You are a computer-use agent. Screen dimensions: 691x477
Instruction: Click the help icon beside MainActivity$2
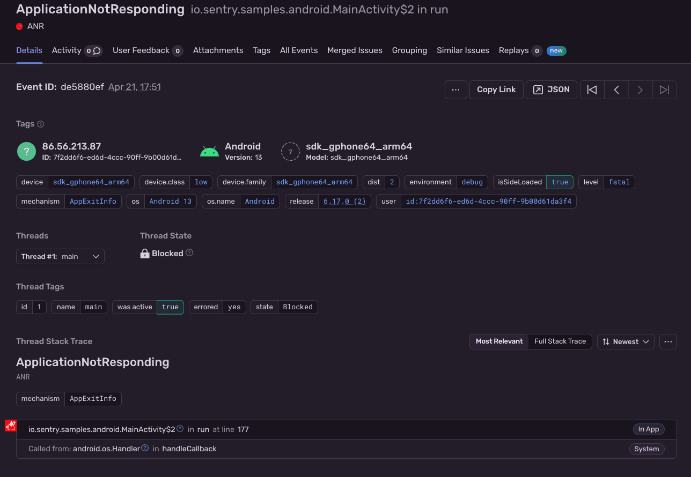180,429
